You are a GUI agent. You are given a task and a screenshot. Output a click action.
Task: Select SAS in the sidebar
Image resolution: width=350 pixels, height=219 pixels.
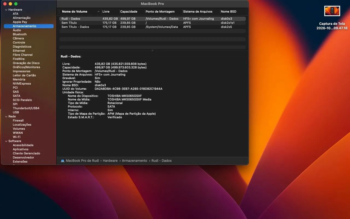click(x=16, y=92)
